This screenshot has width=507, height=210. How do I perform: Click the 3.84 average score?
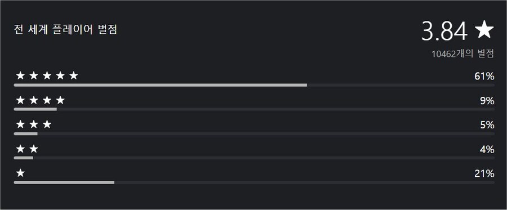(444, 31)
